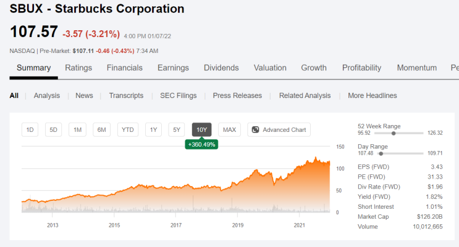
Task: Click the 2021 axis label
Action: [299, 225]
